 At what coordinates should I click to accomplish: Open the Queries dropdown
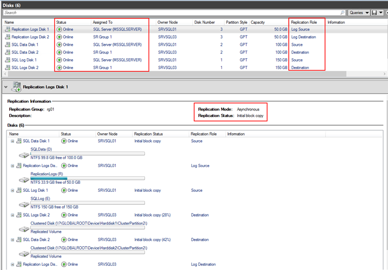359,12
